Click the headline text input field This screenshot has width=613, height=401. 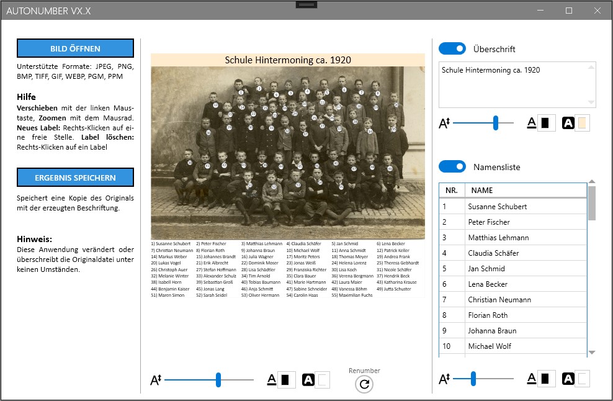[x=517, y=84]
